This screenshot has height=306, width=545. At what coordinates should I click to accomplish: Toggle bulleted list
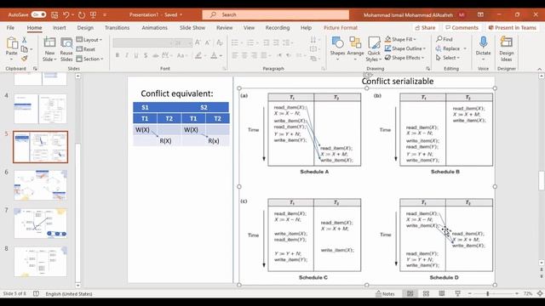tap(235, 42)
